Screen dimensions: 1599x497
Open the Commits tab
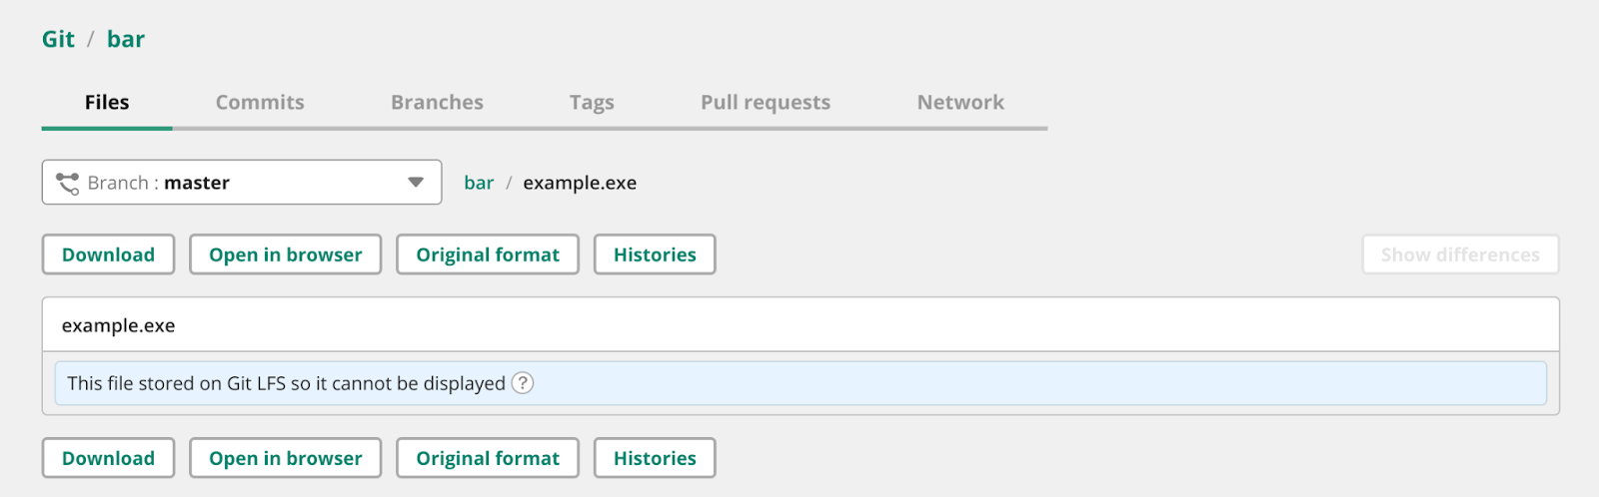[x=260, y=103]
